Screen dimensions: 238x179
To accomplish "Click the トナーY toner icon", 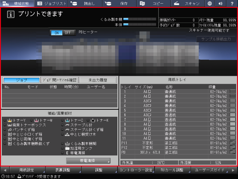I will click(10, 120).
